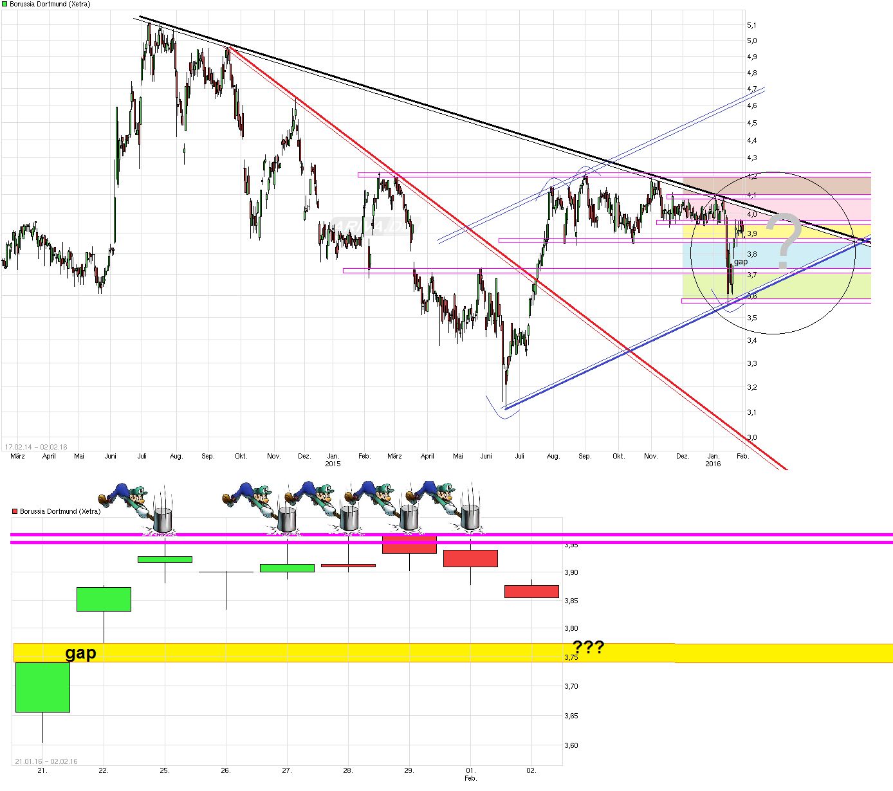The width and height of the screenshot is (893, 791).
Task: Click the date range '17.02.14 – 02.02.16'
Action: click(36, 447)
